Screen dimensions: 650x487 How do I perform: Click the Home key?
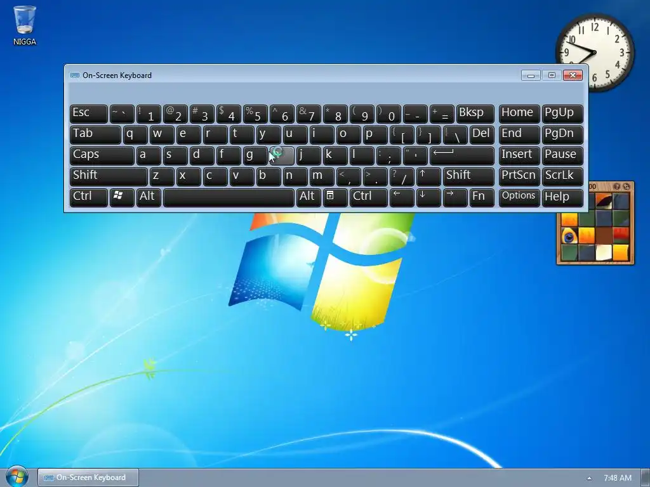click(519, 114)
